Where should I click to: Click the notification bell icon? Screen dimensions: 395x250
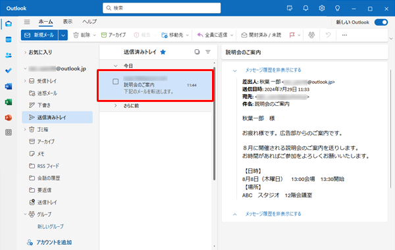pyautogui.click(x=305, y=9)
